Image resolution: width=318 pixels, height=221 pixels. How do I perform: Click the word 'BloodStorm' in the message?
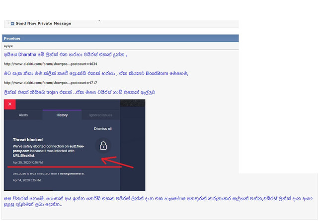(157, 73)
